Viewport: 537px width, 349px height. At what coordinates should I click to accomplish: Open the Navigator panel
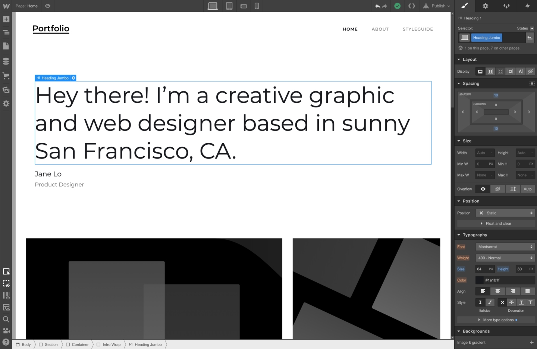click(x=6, y=32)
